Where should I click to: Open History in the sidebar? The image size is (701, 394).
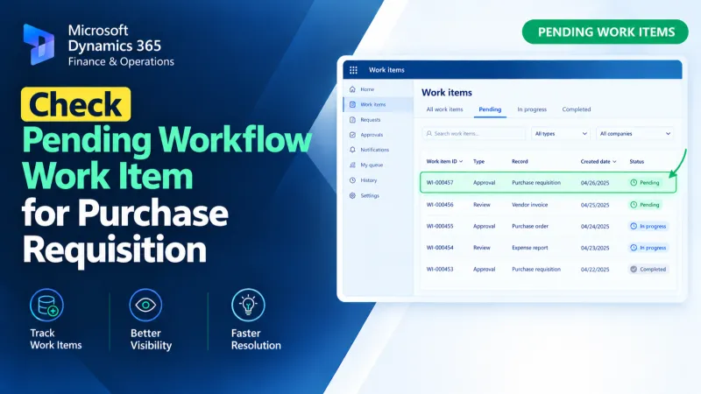coord(379,180)
